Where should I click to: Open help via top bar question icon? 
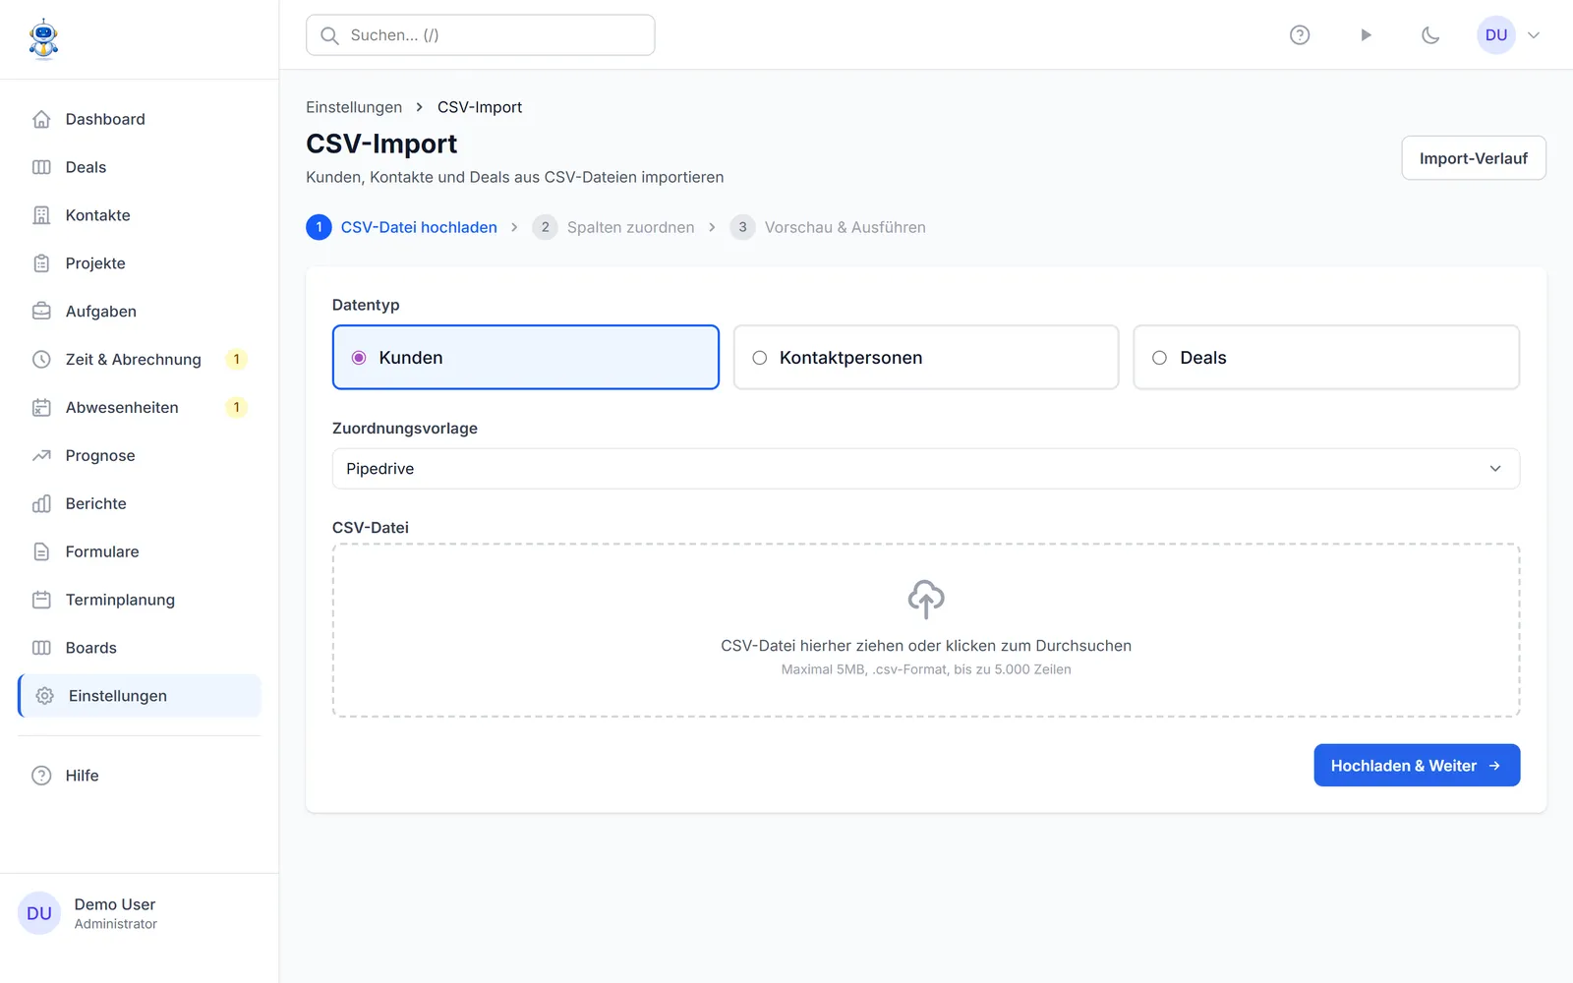click(1300, 35)
